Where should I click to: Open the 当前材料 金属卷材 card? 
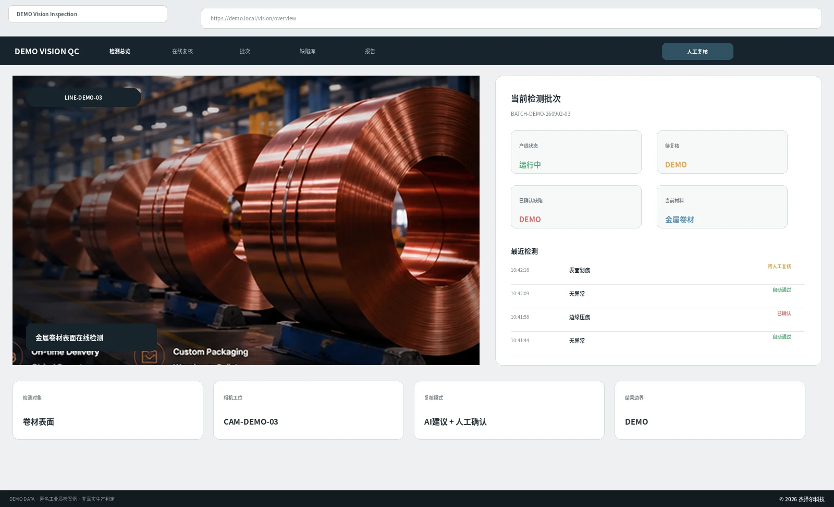click(x=722, y=207)
